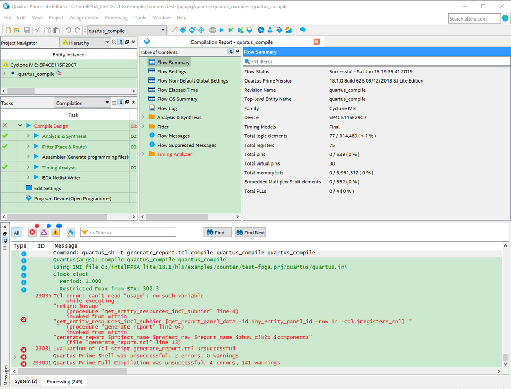The width and height of the screenshot is (511, 389).
Task: Toggle the warning messages filter icon
Action: (x=55, y=232)
